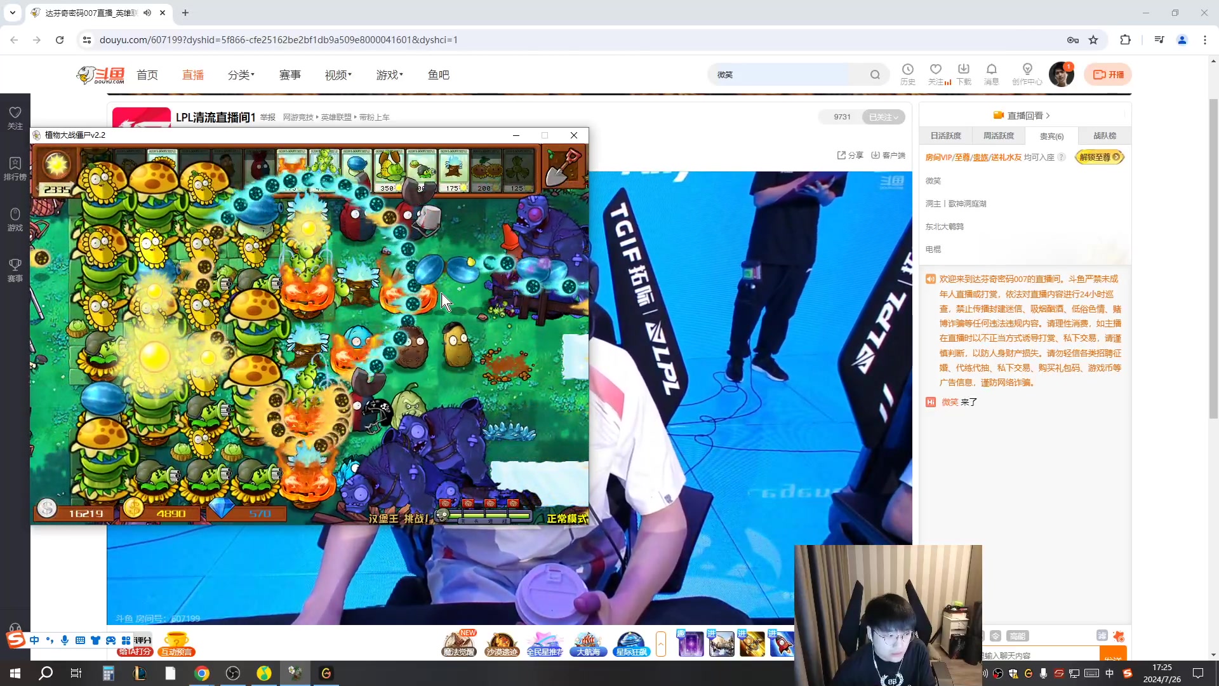Click the 英雄联盟 category link

coord(336,118)
